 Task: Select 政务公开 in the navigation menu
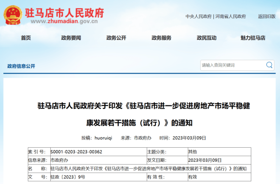(116, 38)
